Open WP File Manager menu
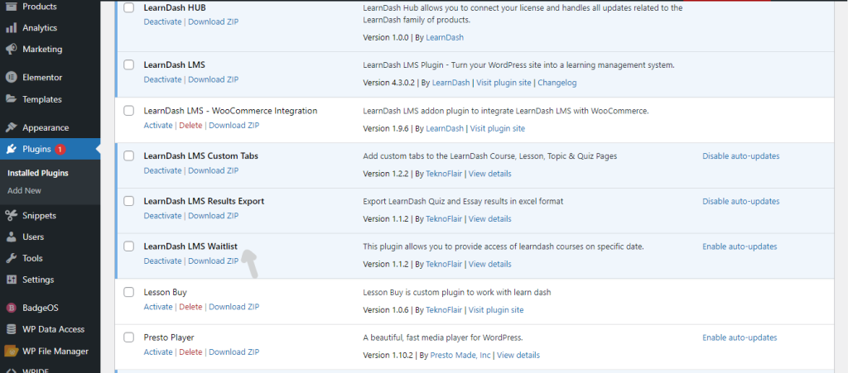Screen dimensions: 848x373 (x=55, y=351)
